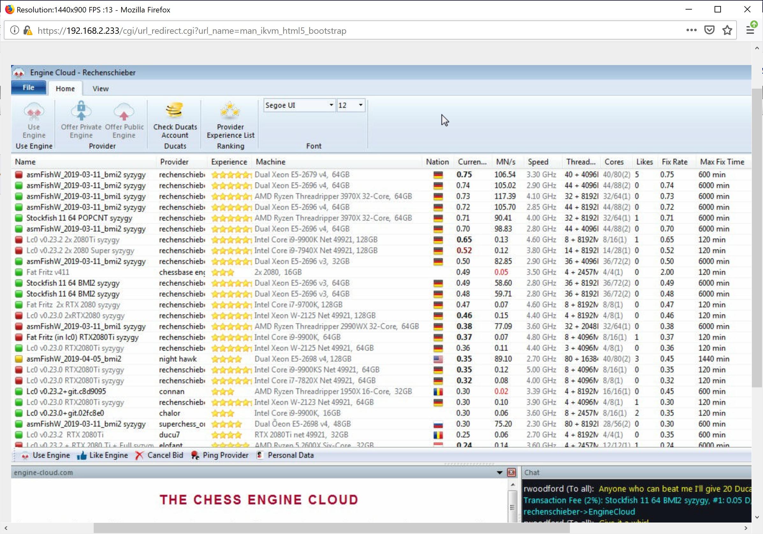Click the 1440 min max fix time cell
Screen dimensions: 763x534
coord(714,359)
